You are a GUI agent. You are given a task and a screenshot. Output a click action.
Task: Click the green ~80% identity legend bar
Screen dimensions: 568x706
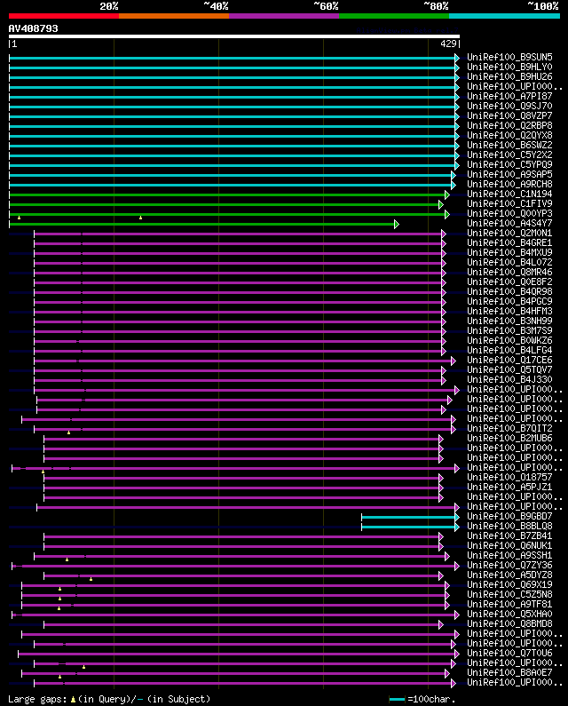[x=394, y=16]
